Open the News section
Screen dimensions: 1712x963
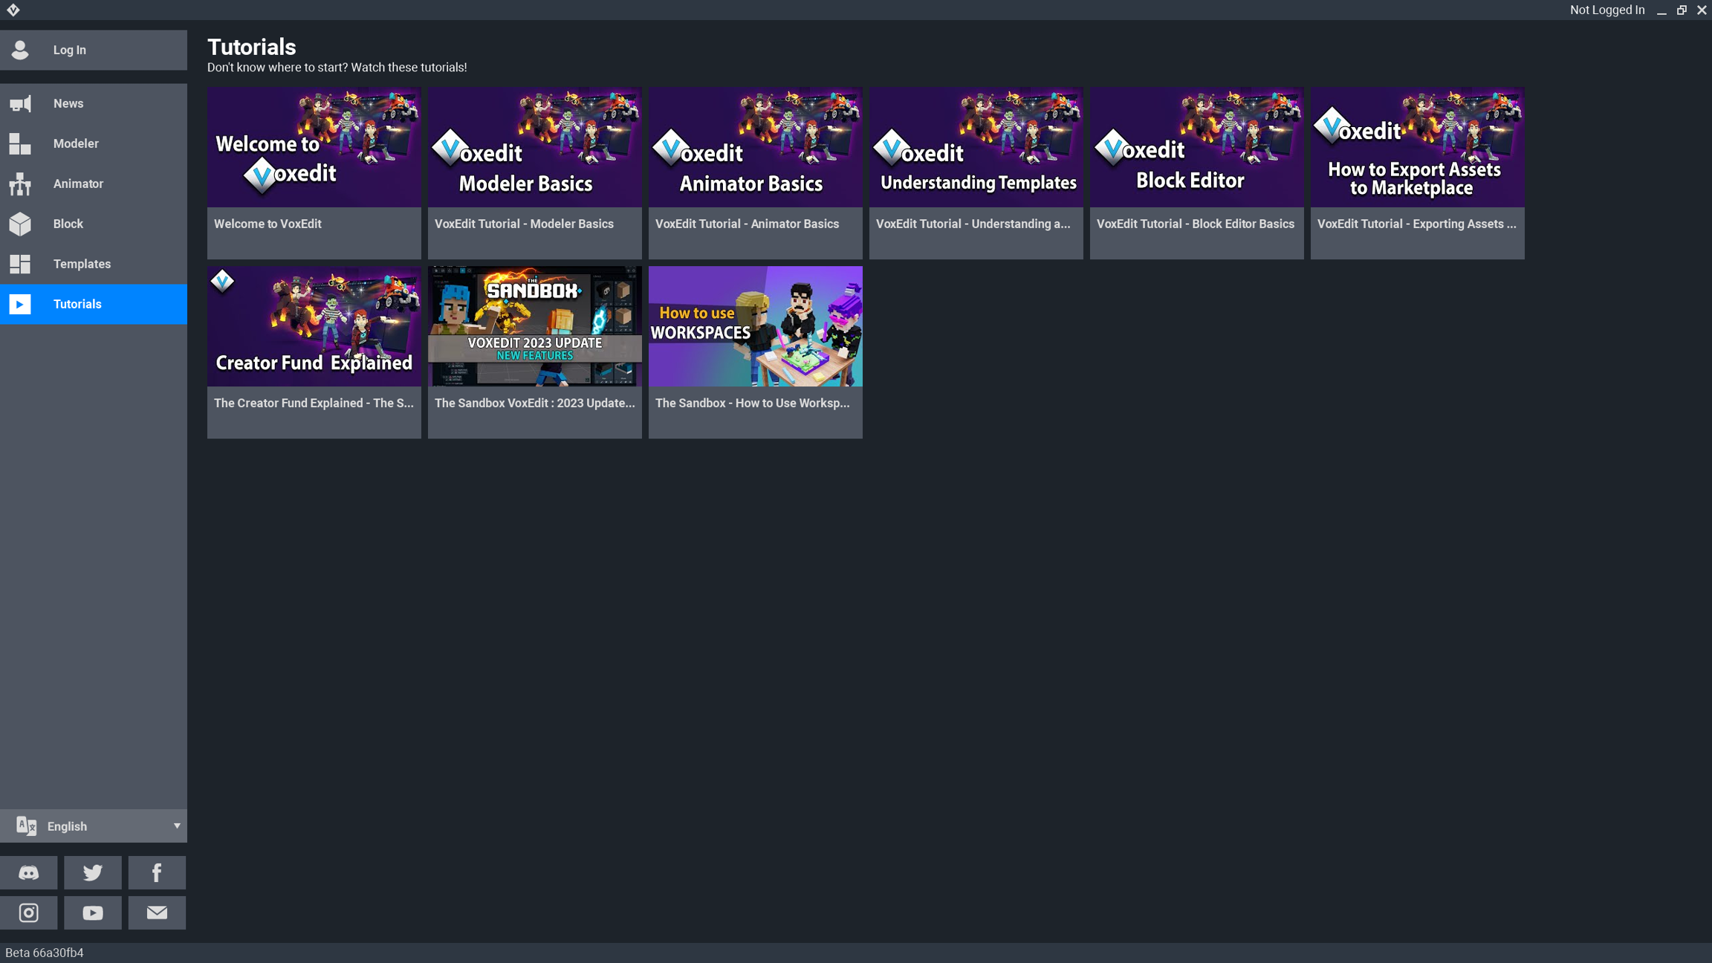(x=68, y=103)
